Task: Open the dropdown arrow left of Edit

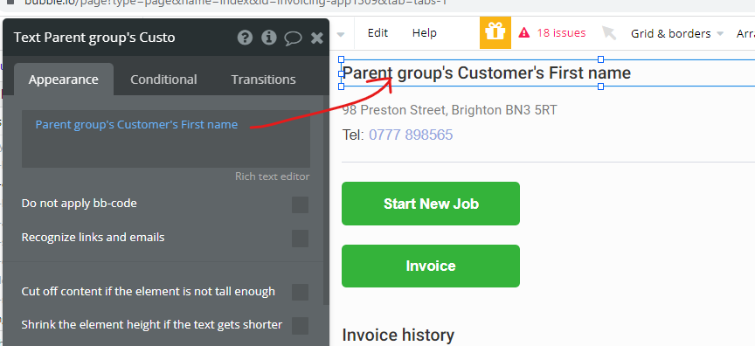Action: click(x=341, y=35)
